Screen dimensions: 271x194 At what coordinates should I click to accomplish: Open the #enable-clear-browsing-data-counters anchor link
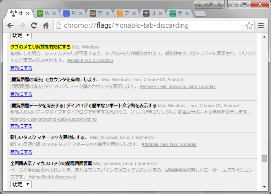click(x=178, y=87)
